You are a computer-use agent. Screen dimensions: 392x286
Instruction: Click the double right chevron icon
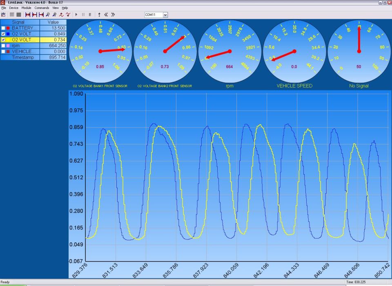pos(113,15)
